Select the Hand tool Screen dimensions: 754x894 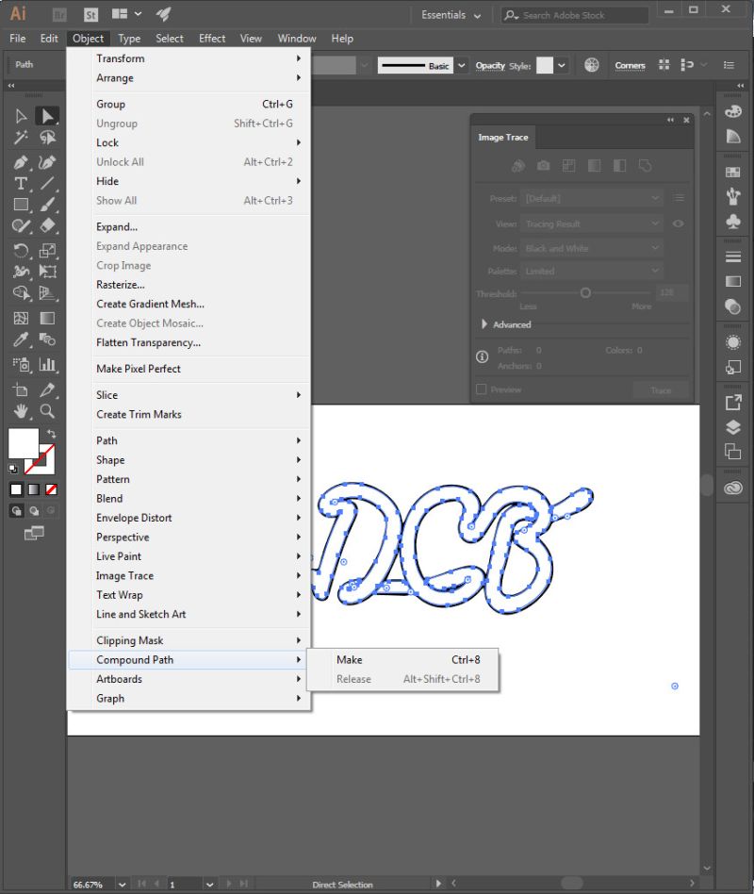point(20,411)
